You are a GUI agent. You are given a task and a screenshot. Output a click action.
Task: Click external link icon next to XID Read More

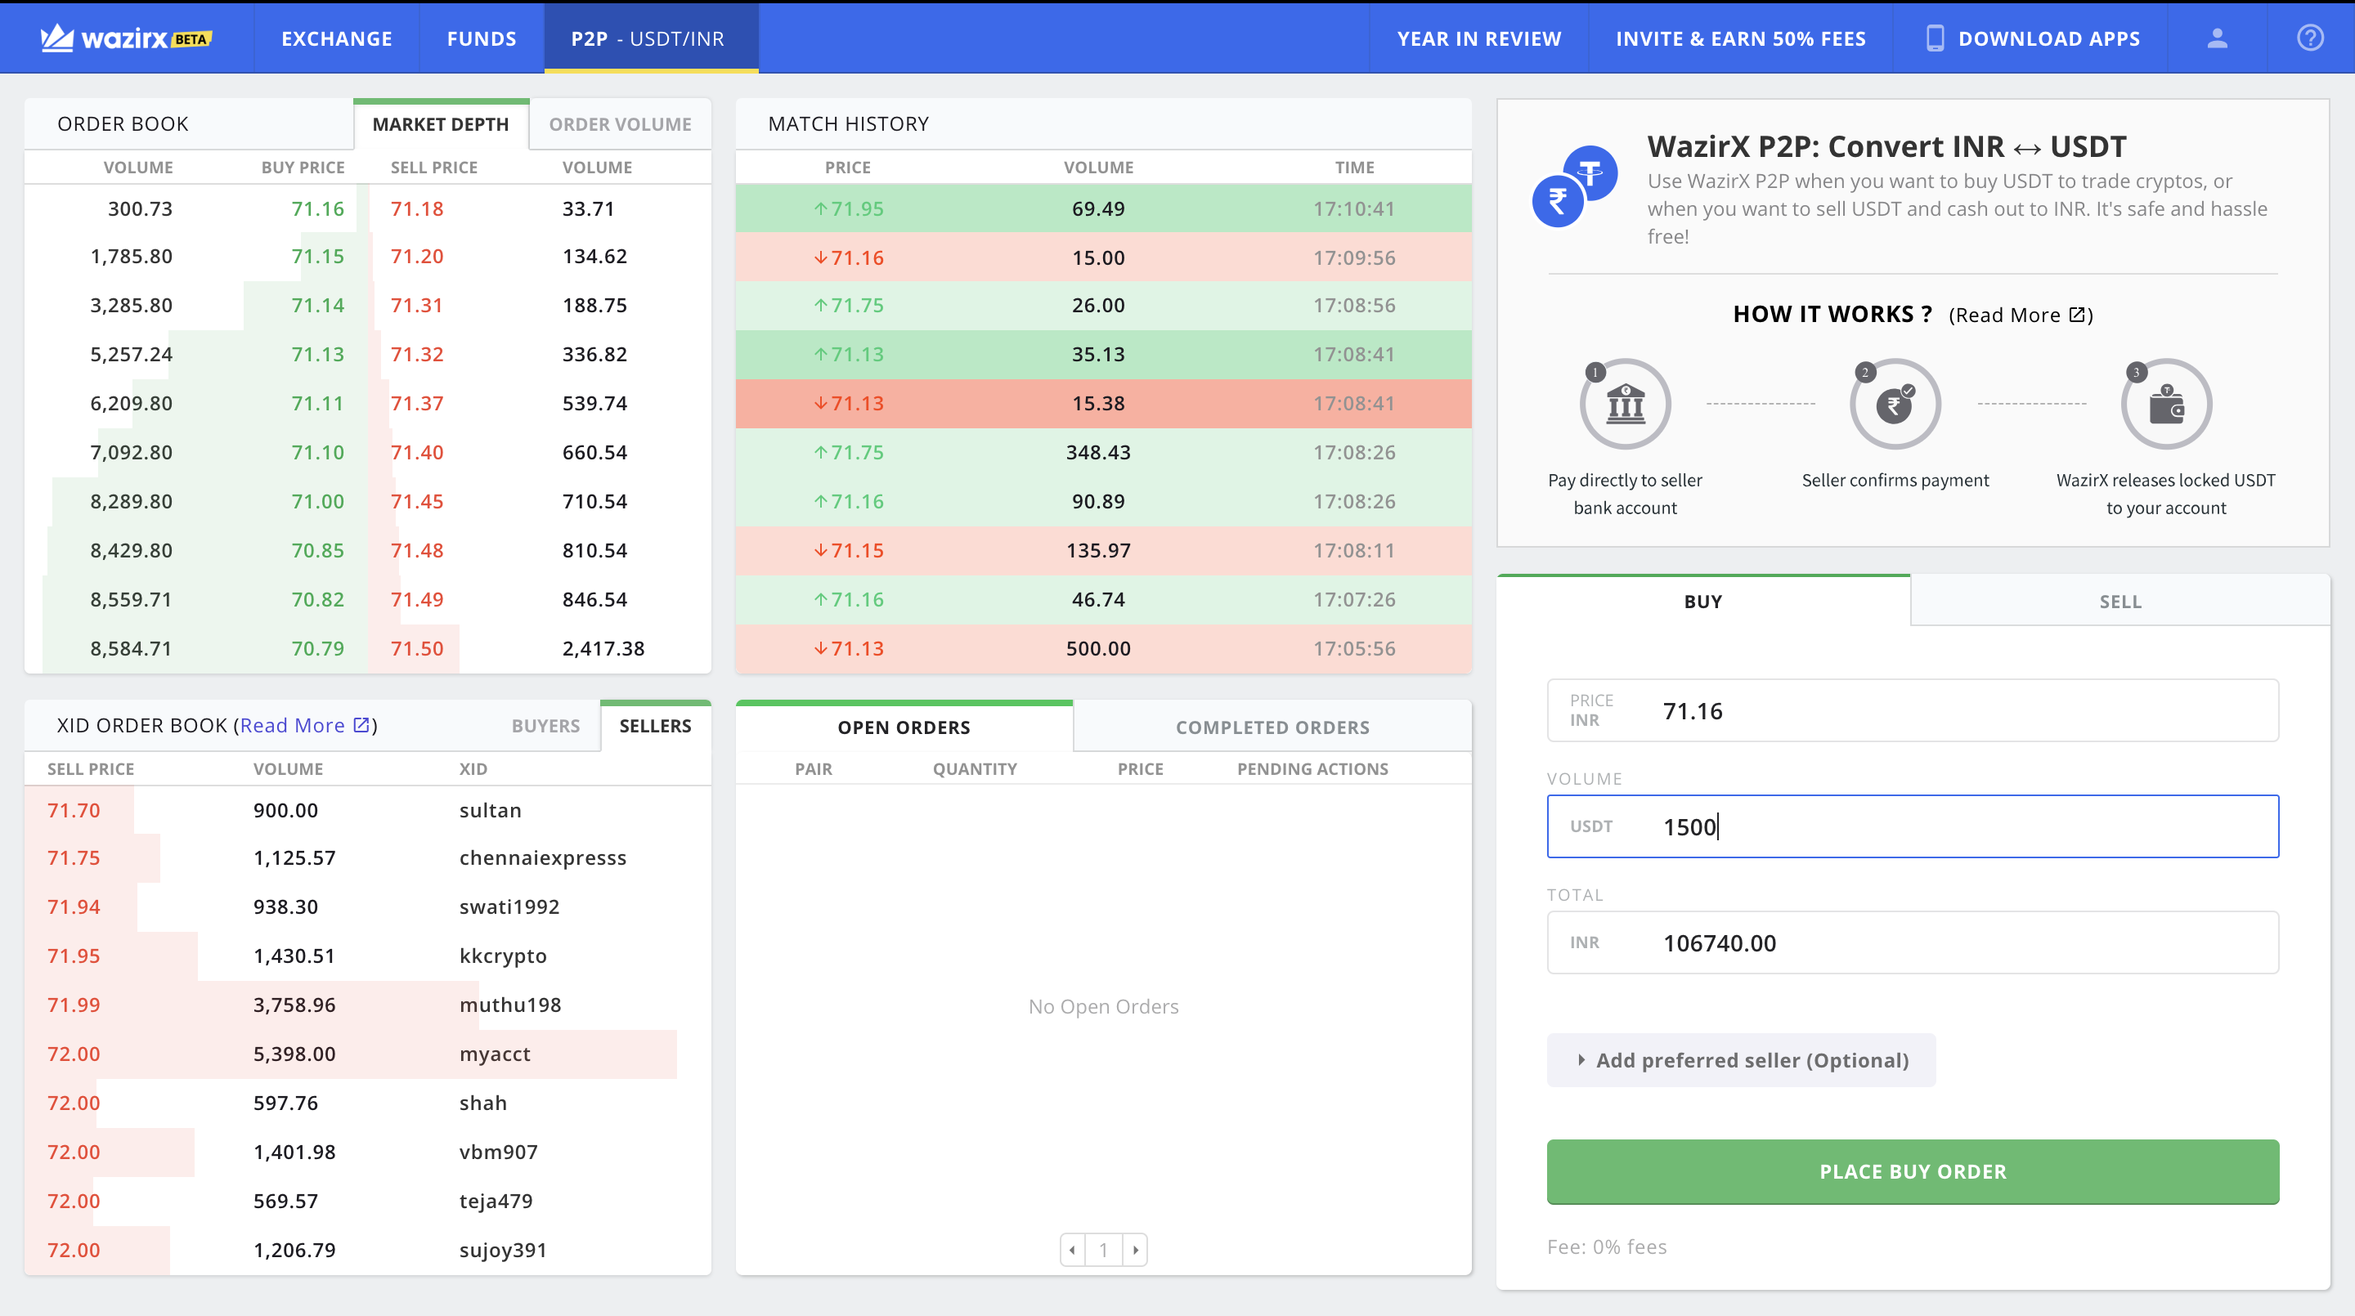[361, 725]
